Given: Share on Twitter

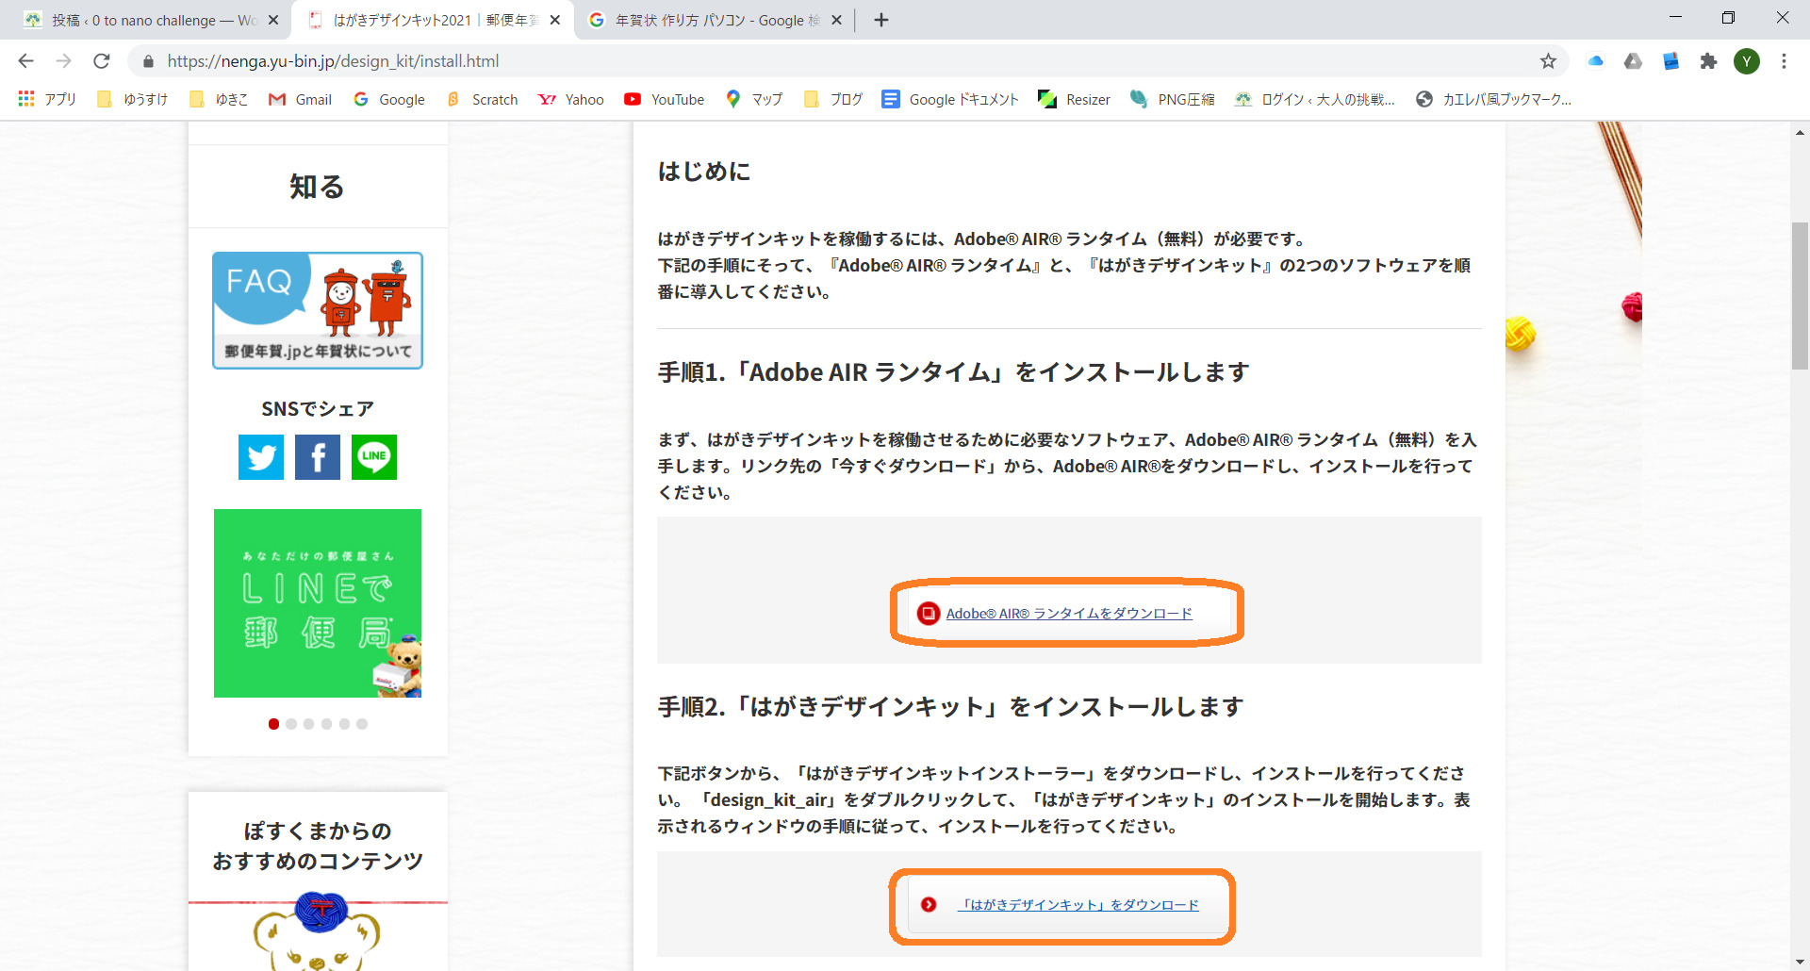Looking at the screenshot, I should pyautogui.click(x=261, y=457).
